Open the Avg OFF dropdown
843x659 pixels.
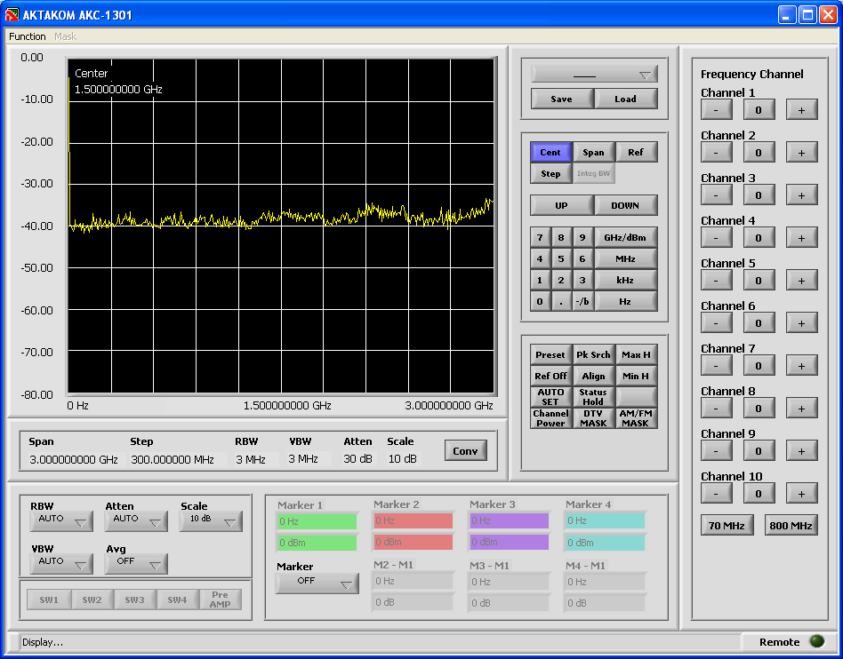point(136,563)
